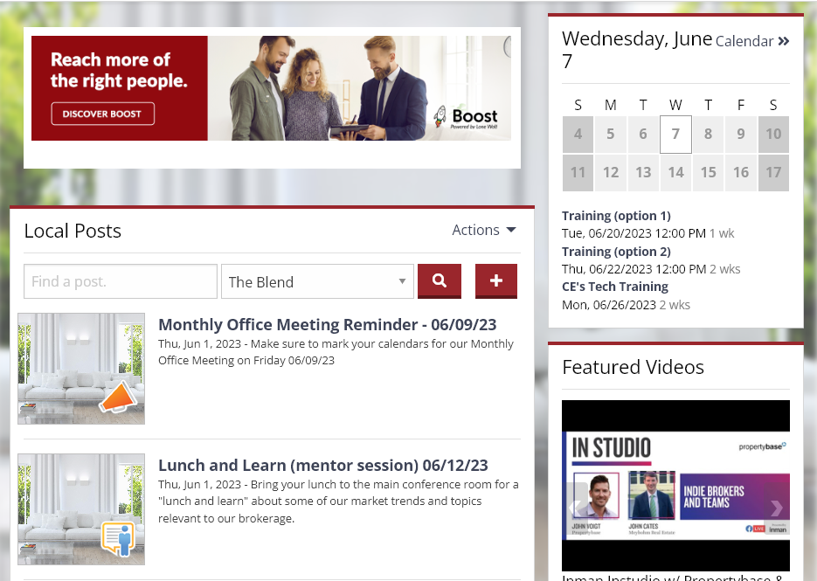Click the red search magnifier icon

tap(439, 280)
